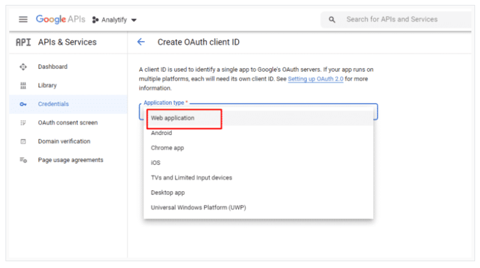480x268 pixels.
Task: Choose Android as application type
Action: click(259, 133)
